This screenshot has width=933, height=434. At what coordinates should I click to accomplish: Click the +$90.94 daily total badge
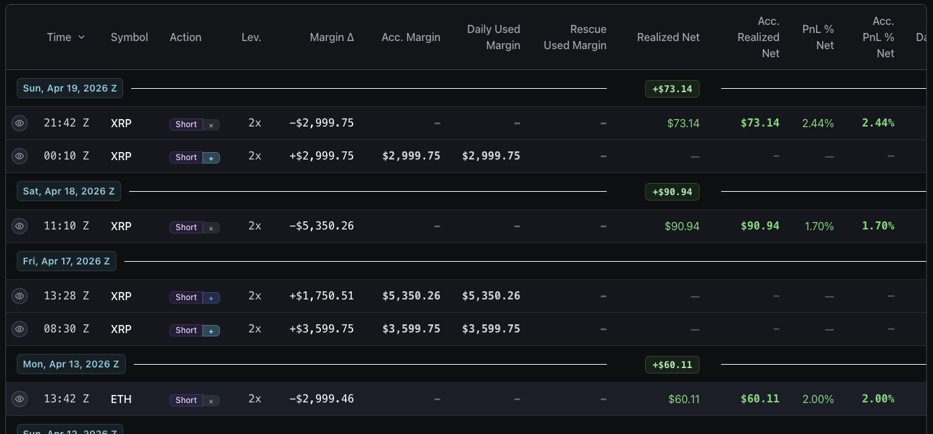coord(672,192)
